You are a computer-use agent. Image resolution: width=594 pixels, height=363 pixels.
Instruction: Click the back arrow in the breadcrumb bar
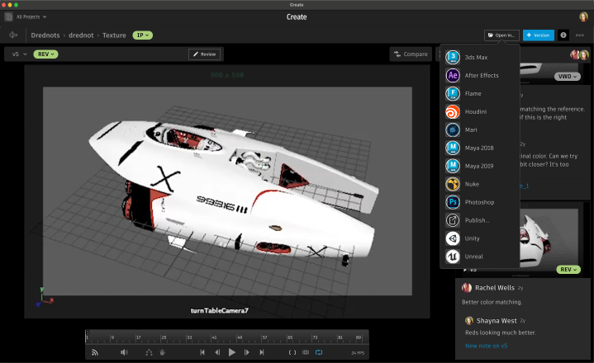[x=13, y=35]
